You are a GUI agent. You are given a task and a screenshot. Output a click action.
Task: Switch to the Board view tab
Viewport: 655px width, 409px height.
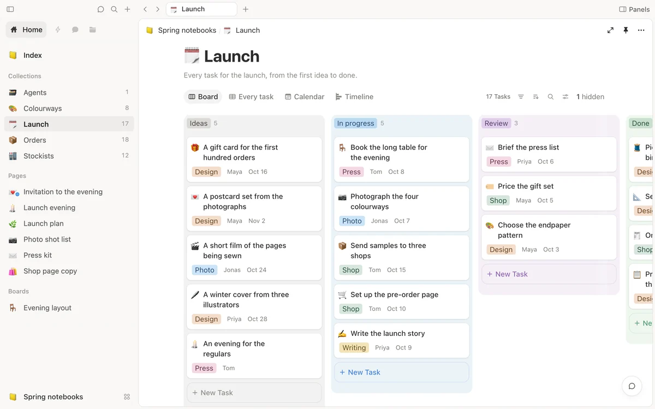click(x=203, y=97)
